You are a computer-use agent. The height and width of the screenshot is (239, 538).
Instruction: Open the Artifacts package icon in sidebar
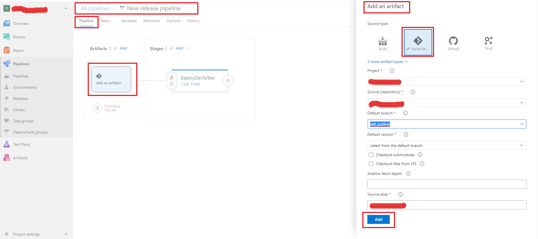pos(7,158)
